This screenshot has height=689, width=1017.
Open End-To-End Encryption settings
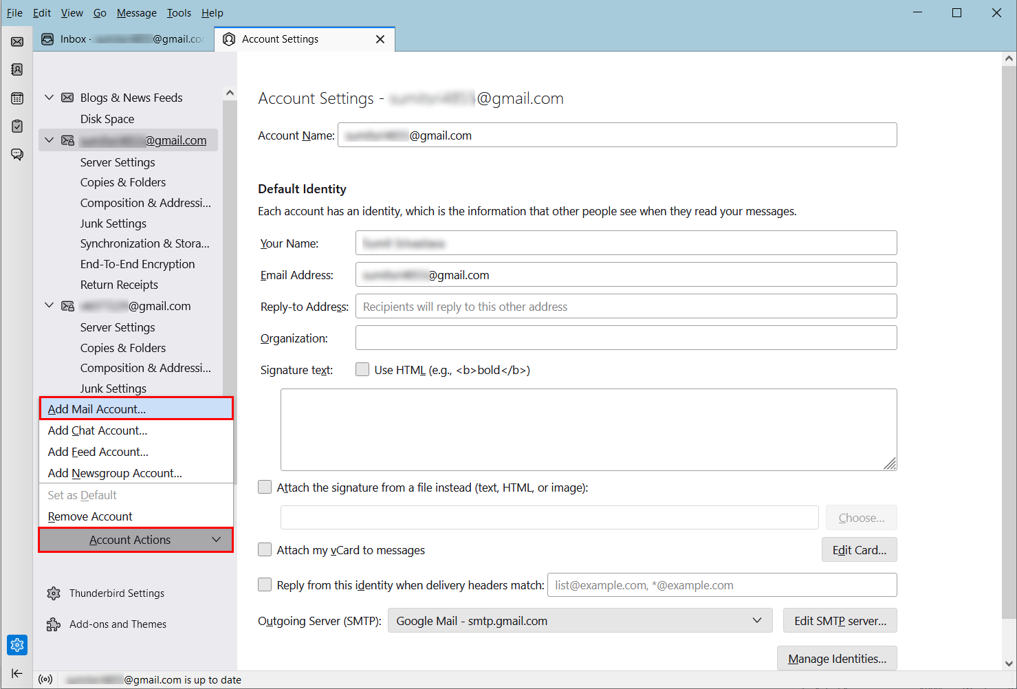(138, 264)
